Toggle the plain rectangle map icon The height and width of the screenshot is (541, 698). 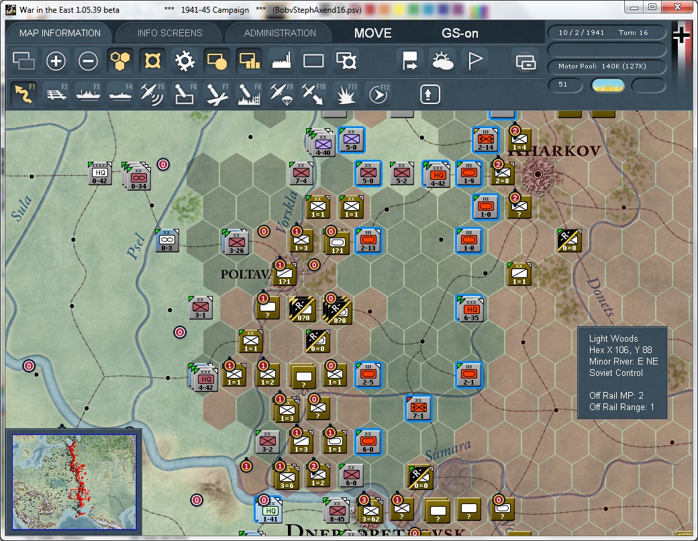point(313,61)
